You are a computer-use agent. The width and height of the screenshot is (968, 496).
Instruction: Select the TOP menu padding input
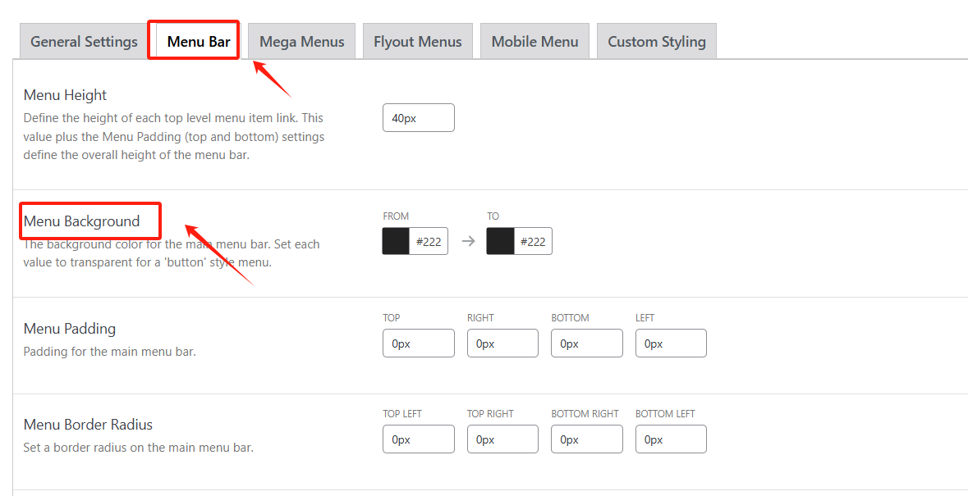pos(418,343)
